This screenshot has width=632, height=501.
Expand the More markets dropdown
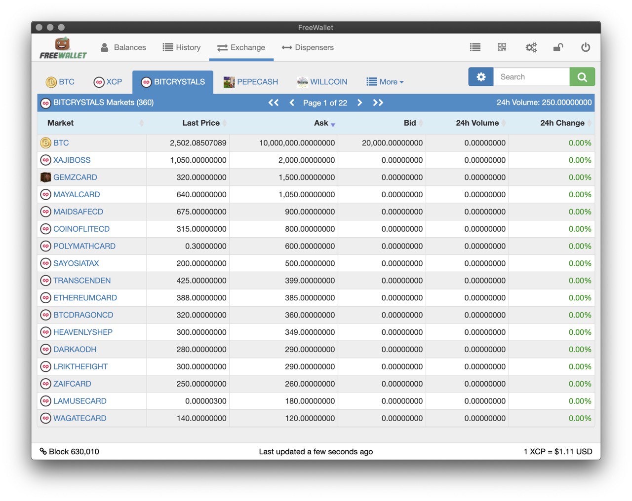tap(385, 82)
